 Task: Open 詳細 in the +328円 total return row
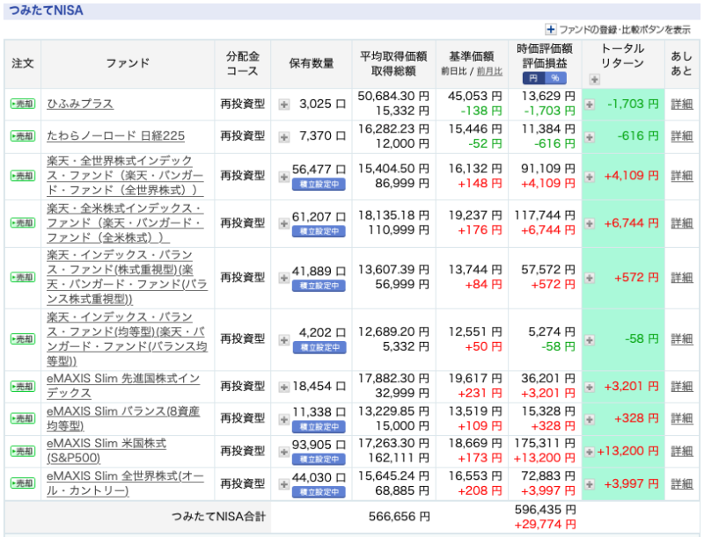pos(681,418)
